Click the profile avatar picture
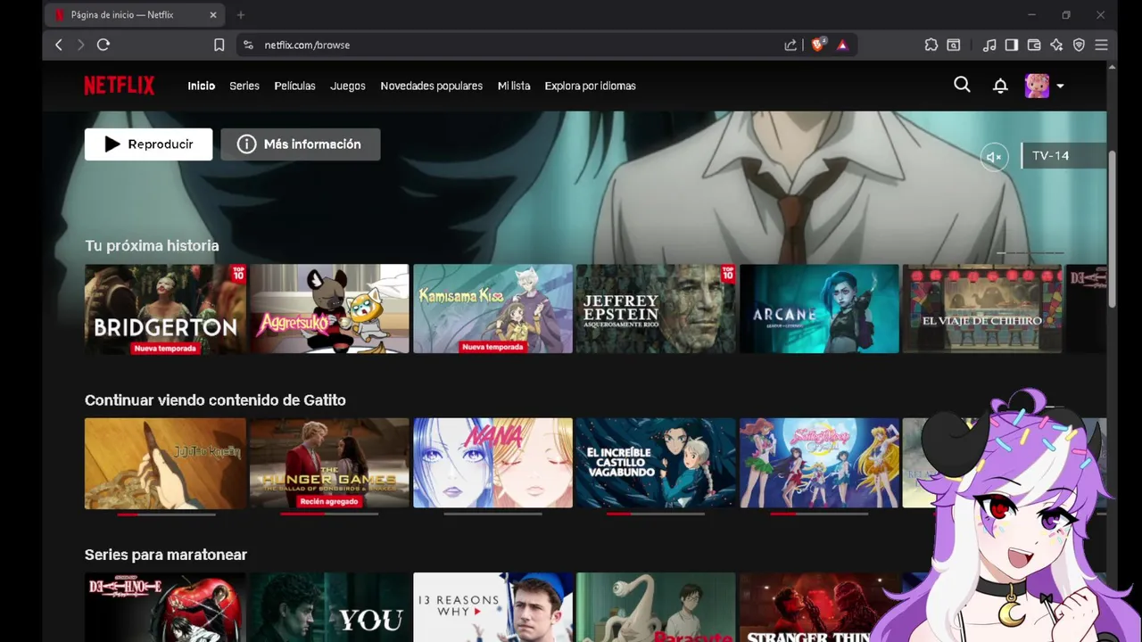 tap(1037, 86)
